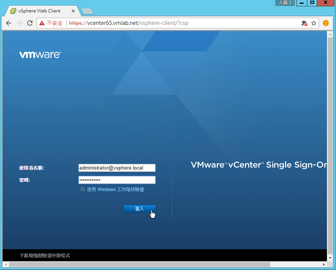Click the 不安全 security label
This screenshot has width=336, height=270.
55,23
